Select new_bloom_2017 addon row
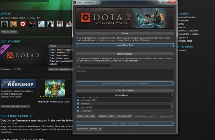Screen dimensions: 215x140 pyautogui.click(x=123, y=100)
